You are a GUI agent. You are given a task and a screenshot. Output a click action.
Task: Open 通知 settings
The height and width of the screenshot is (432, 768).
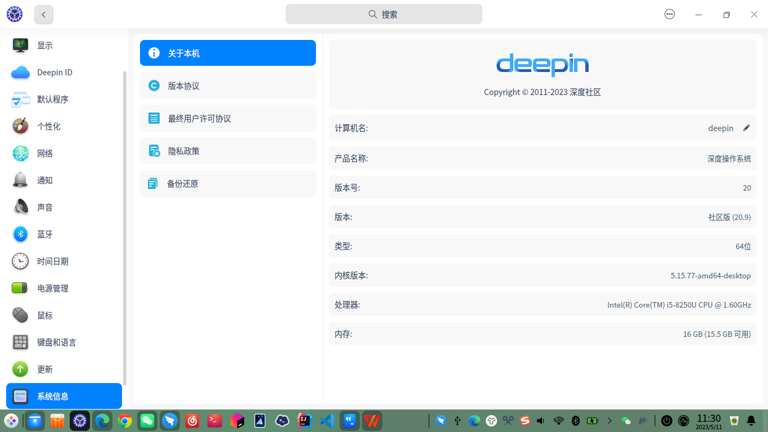tap(64, 181)
